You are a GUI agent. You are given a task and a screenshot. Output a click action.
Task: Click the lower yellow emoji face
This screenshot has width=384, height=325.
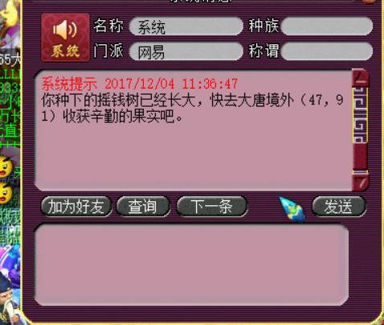[x=6, y=192]
